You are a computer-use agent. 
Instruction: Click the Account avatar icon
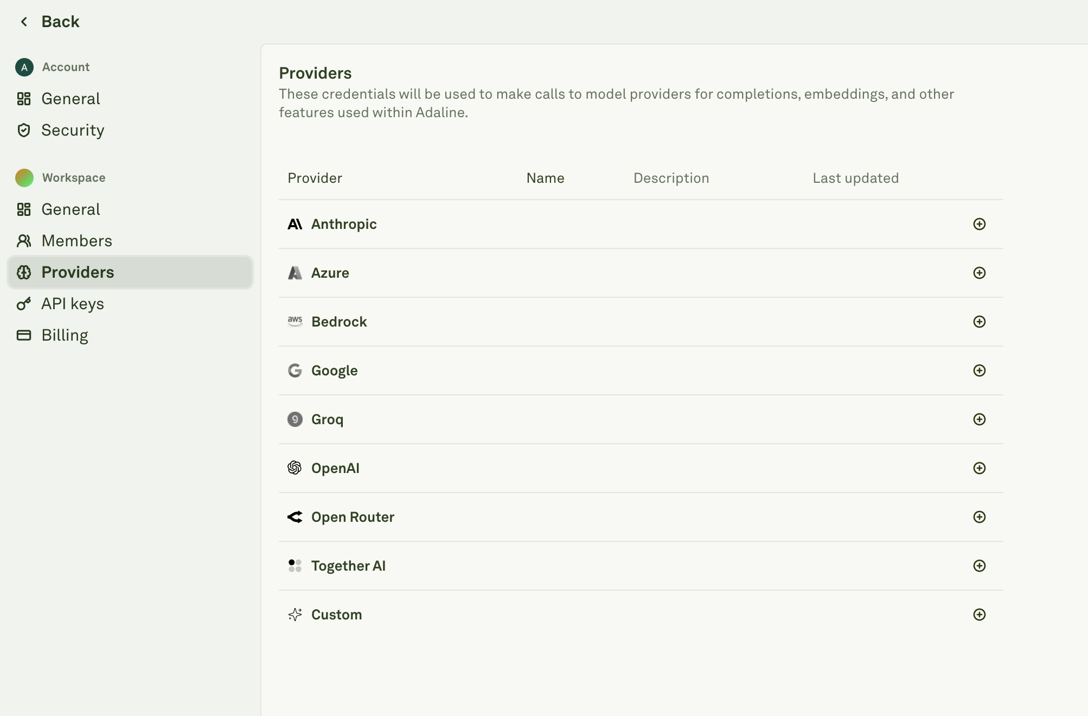(24, 67)
